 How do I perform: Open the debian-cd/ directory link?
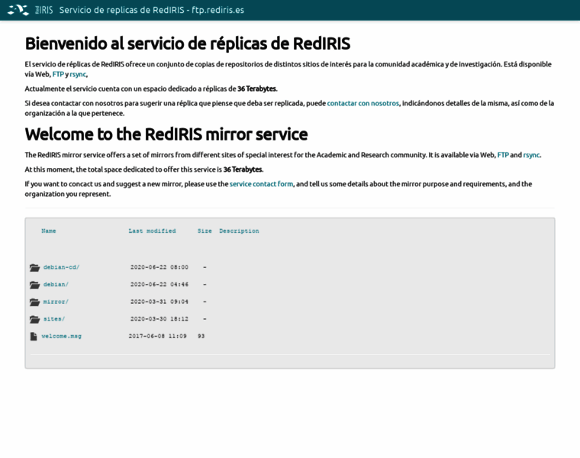61,267
